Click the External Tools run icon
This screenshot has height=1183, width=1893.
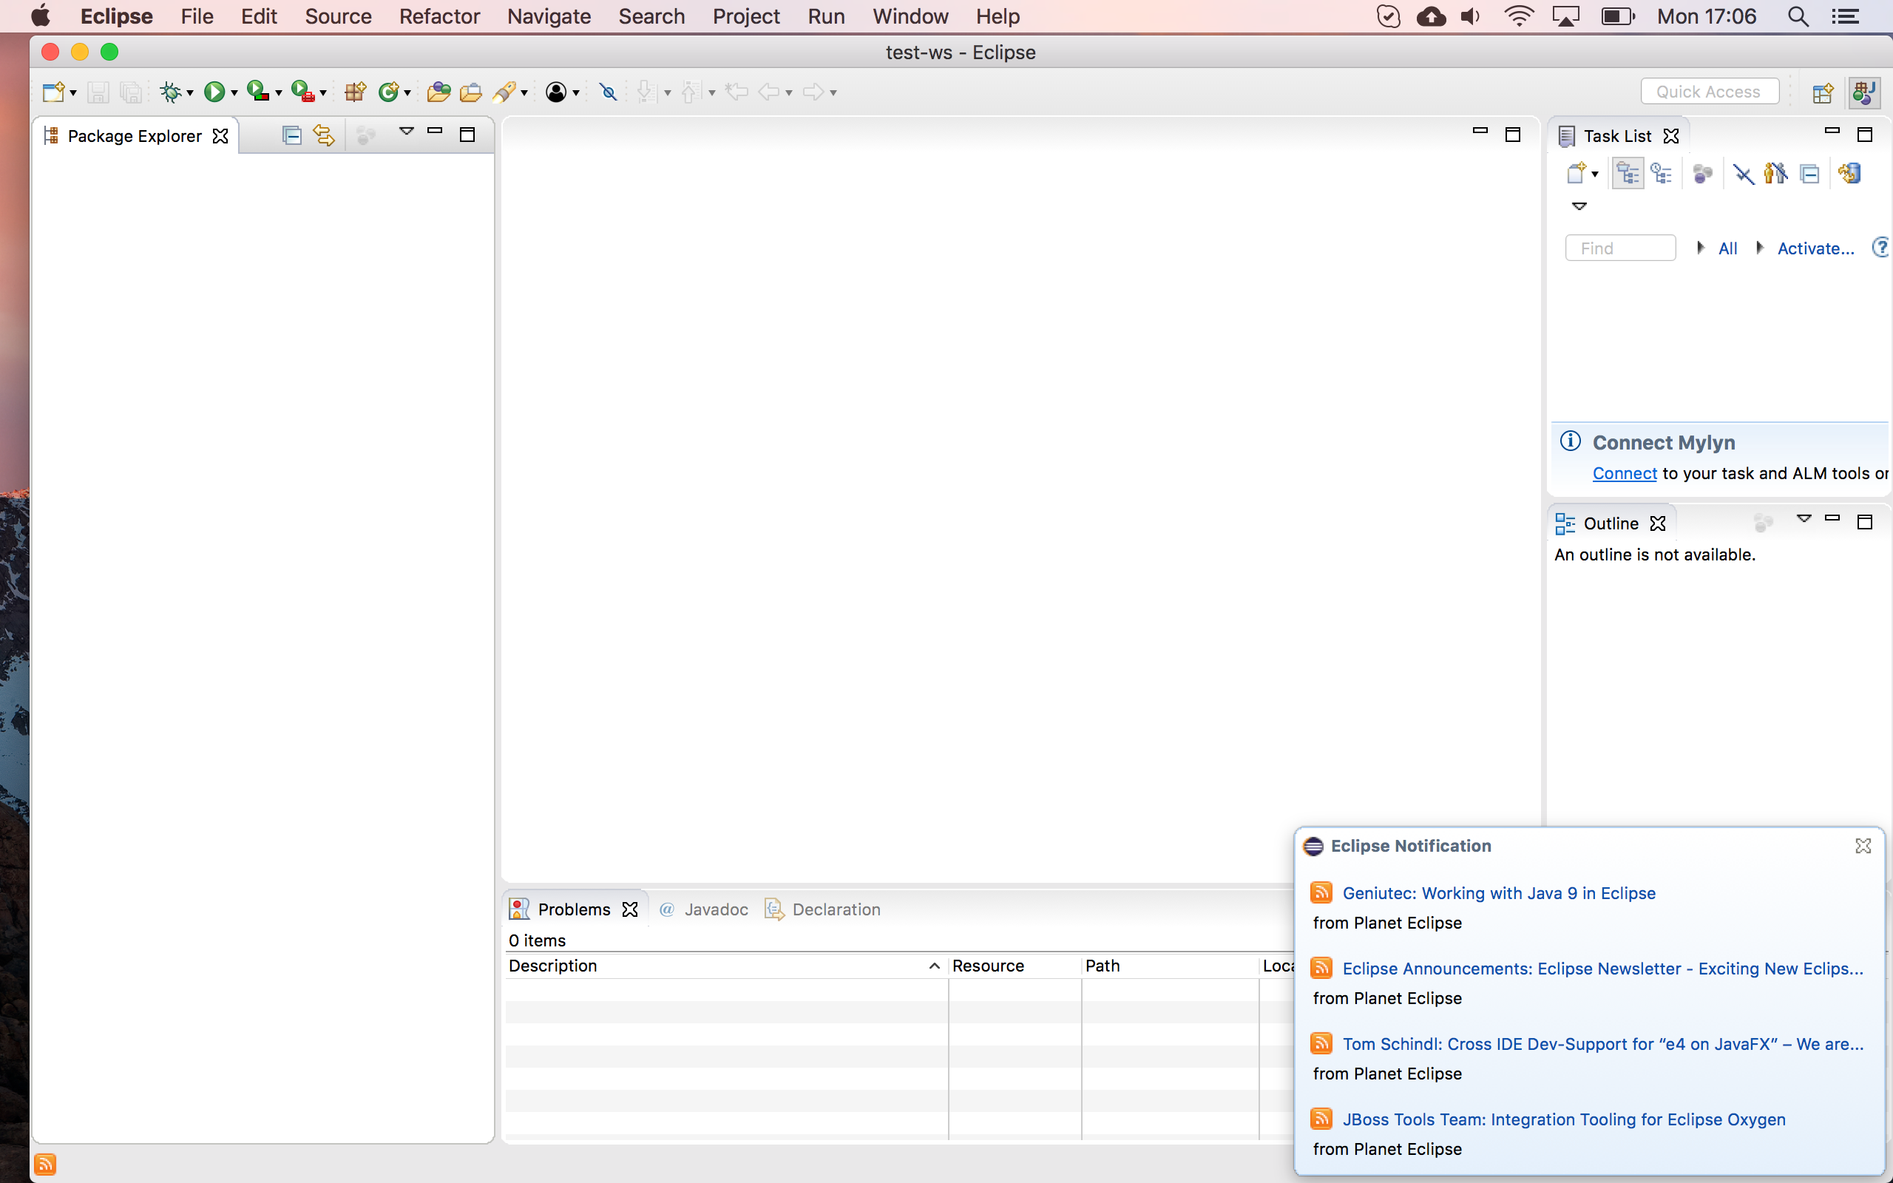click(302, 92)
